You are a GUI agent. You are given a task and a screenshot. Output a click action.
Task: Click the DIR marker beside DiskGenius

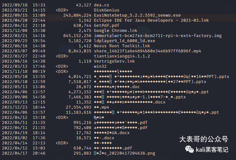[62, 10]
